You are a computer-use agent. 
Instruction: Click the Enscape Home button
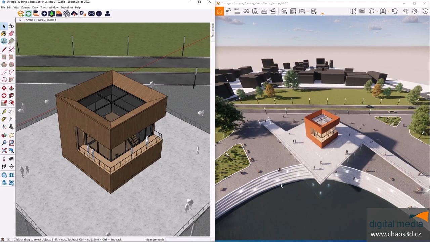(x=219, y=11)
